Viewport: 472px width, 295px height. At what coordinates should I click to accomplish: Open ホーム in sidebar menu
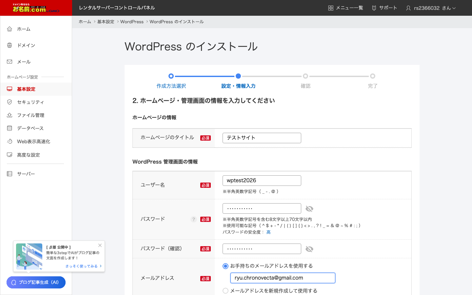tap(36, 29)
